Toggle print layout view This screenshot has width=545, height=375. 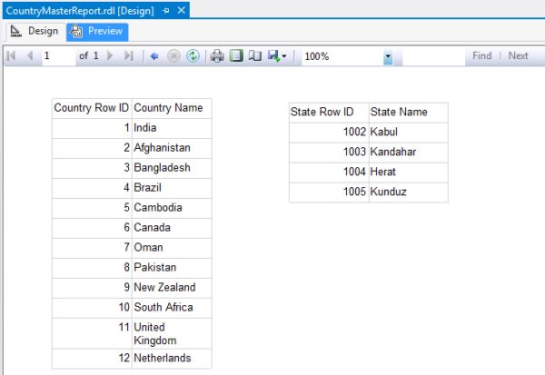[236, 56]
